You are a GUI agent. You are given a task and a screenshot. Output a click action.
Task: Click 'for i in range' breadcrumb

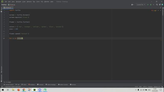[7, 82]
